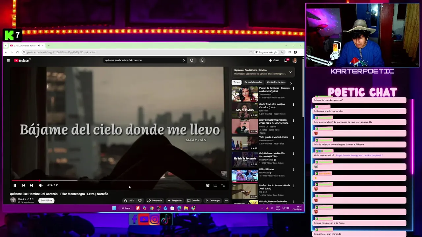Image resolution: width=422 pixels, height=237 pixels.
Task: Open the MAAY CAS channel name link
Action: 26,199
